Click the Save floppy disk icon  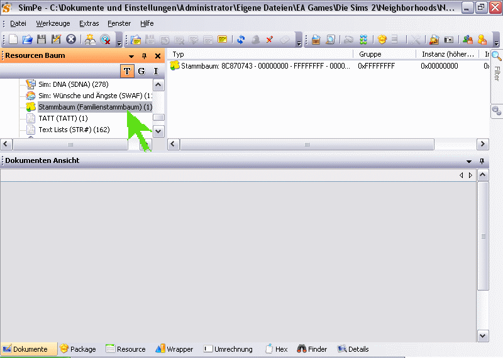click(x=41, y=39)
